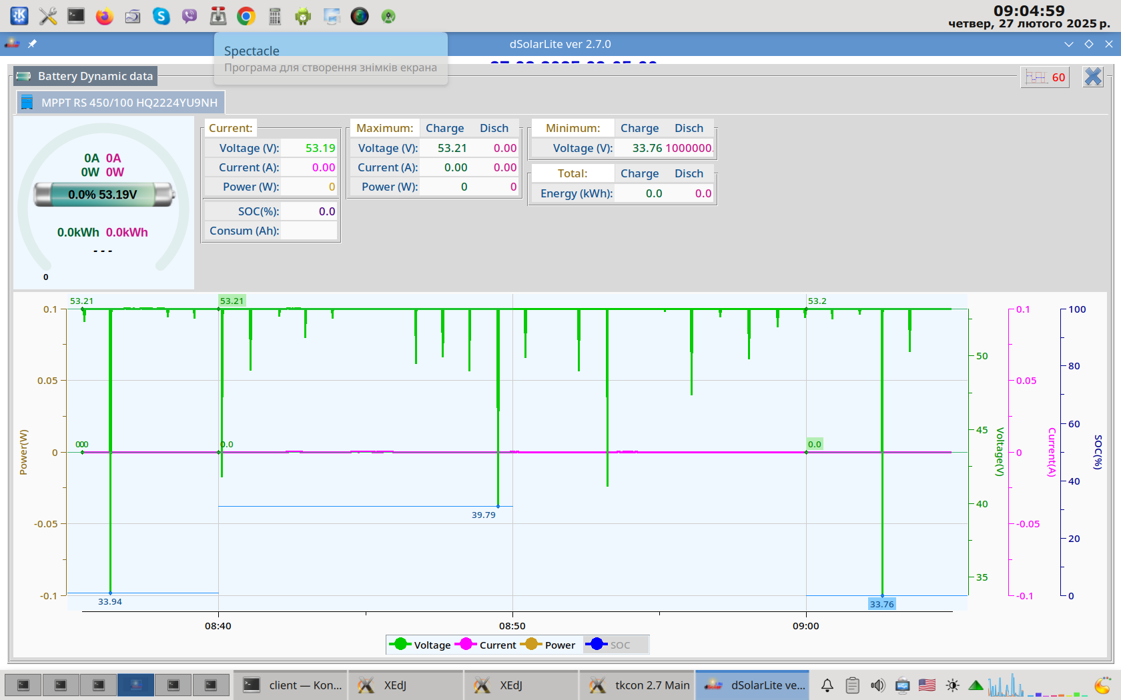Toggle the Current series in chart legend
The height and width of the screenshot is (700, 1121).
coord(488,645)
